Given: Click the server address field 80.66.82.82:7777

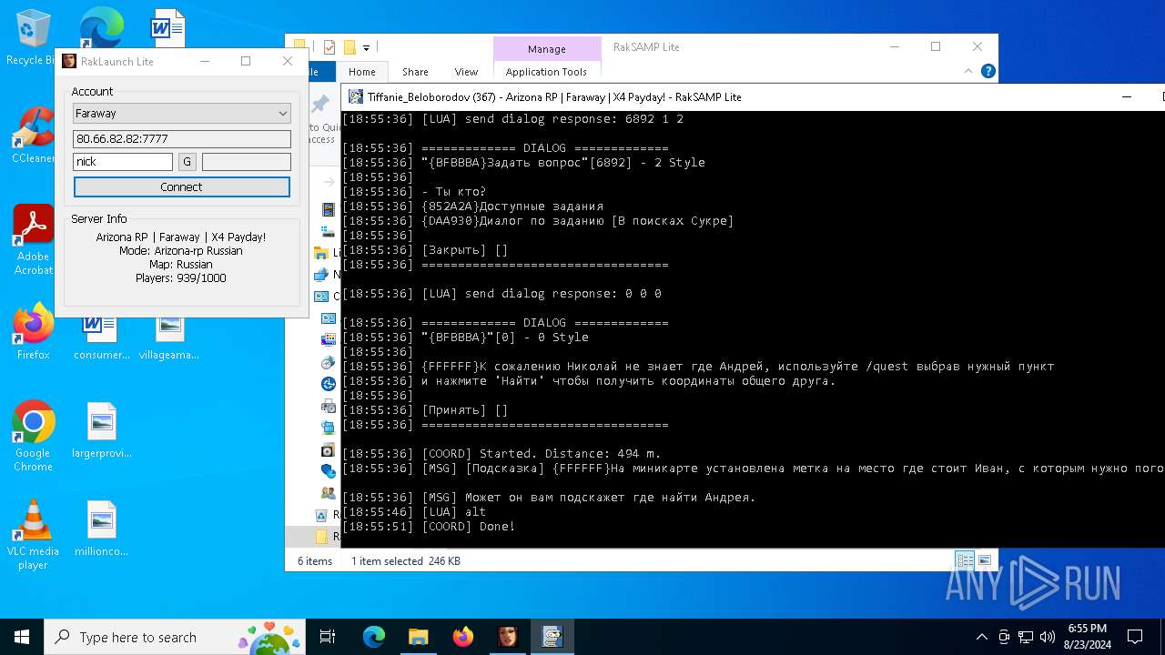Looking at the screenshot, I should pyautogui.click(x=182, y=138).
